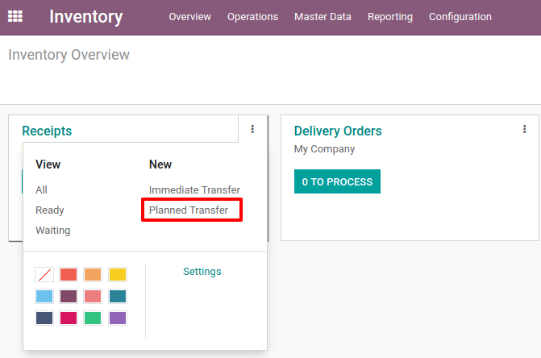This screenshot has width=541, height=358.
Task: Go to the Overview menu item
Action: point(189,17)
